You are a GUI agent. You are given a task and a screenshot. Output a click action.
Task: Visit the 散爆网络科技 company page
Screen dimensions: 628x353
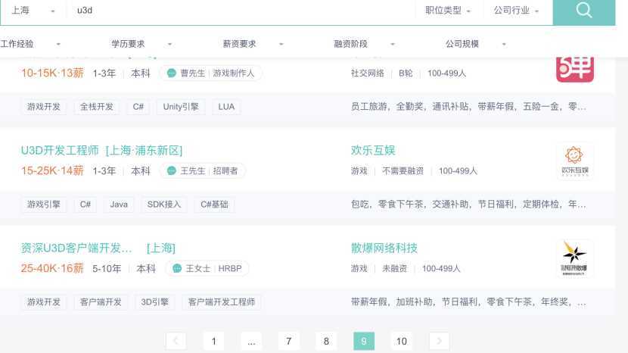point(384,248)
